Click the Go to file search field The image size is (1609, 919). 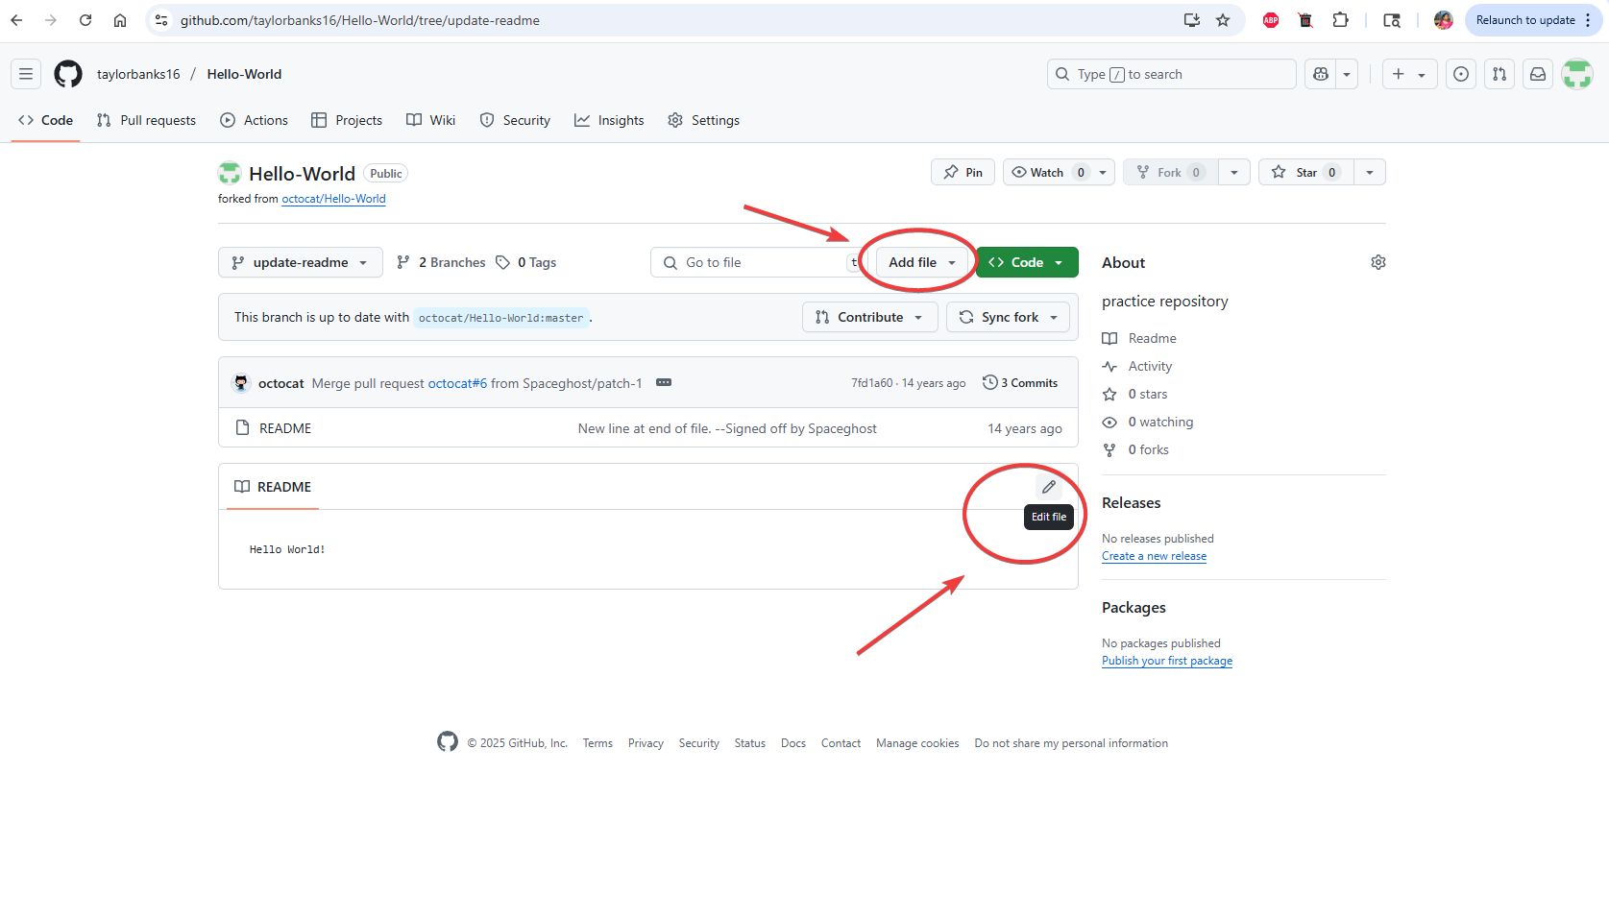(x=759, y=262)
